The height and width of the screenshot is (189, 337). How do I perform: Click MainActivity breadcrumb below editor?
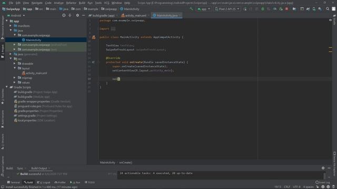(107, 162)
